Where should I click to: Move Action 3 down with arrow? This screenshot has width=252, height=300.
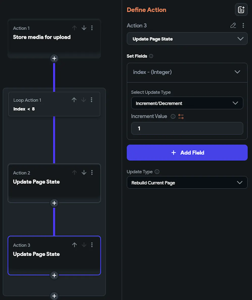84,245
